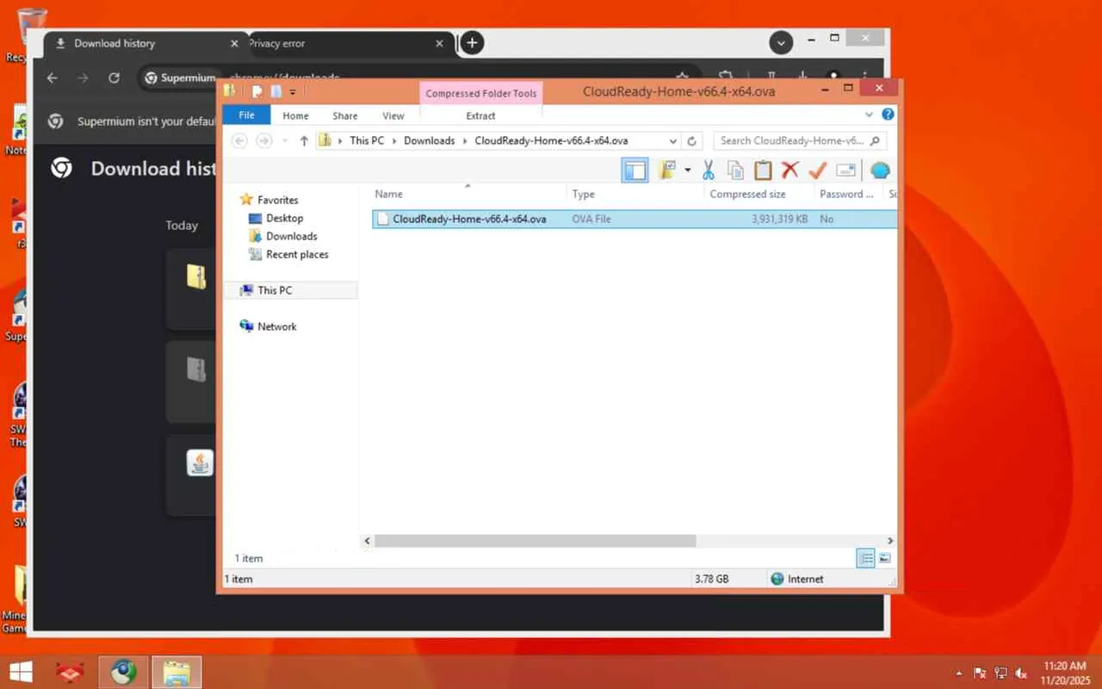Go up one folder level in Explorer
The width and height of the screenshot is (1102, 689).
tap(304, 140)
